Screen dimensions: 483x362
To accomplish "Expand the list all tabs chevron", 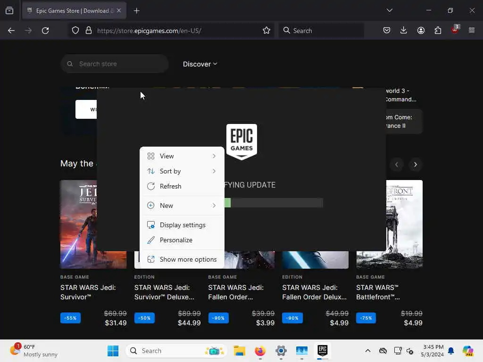I will pos(389,10).
